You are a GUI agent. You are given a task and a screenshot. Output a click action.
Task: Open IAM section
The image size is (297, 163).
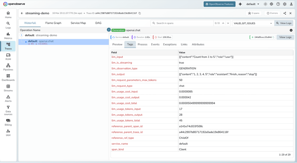tap(8, 132)
